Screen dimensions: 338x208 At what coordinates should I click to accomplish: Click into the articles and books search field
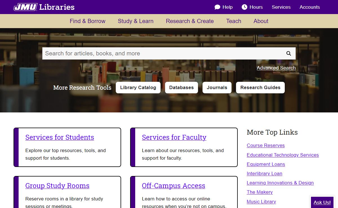(x=162, y=53)
